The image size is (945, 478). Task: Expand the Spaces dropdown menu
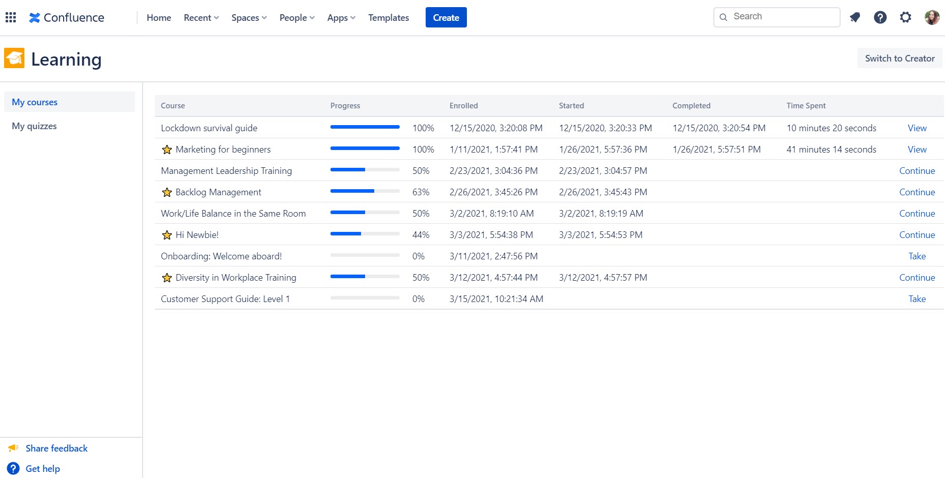click(249, 17)
